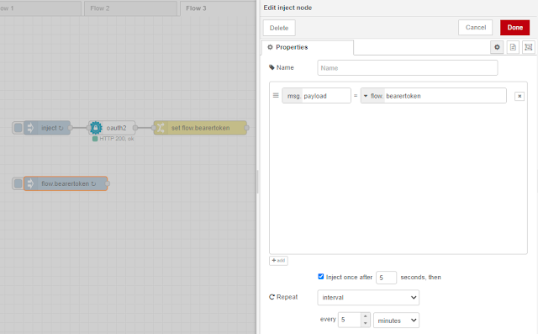Open the flow. value type dropdown

tap(372, 96)
